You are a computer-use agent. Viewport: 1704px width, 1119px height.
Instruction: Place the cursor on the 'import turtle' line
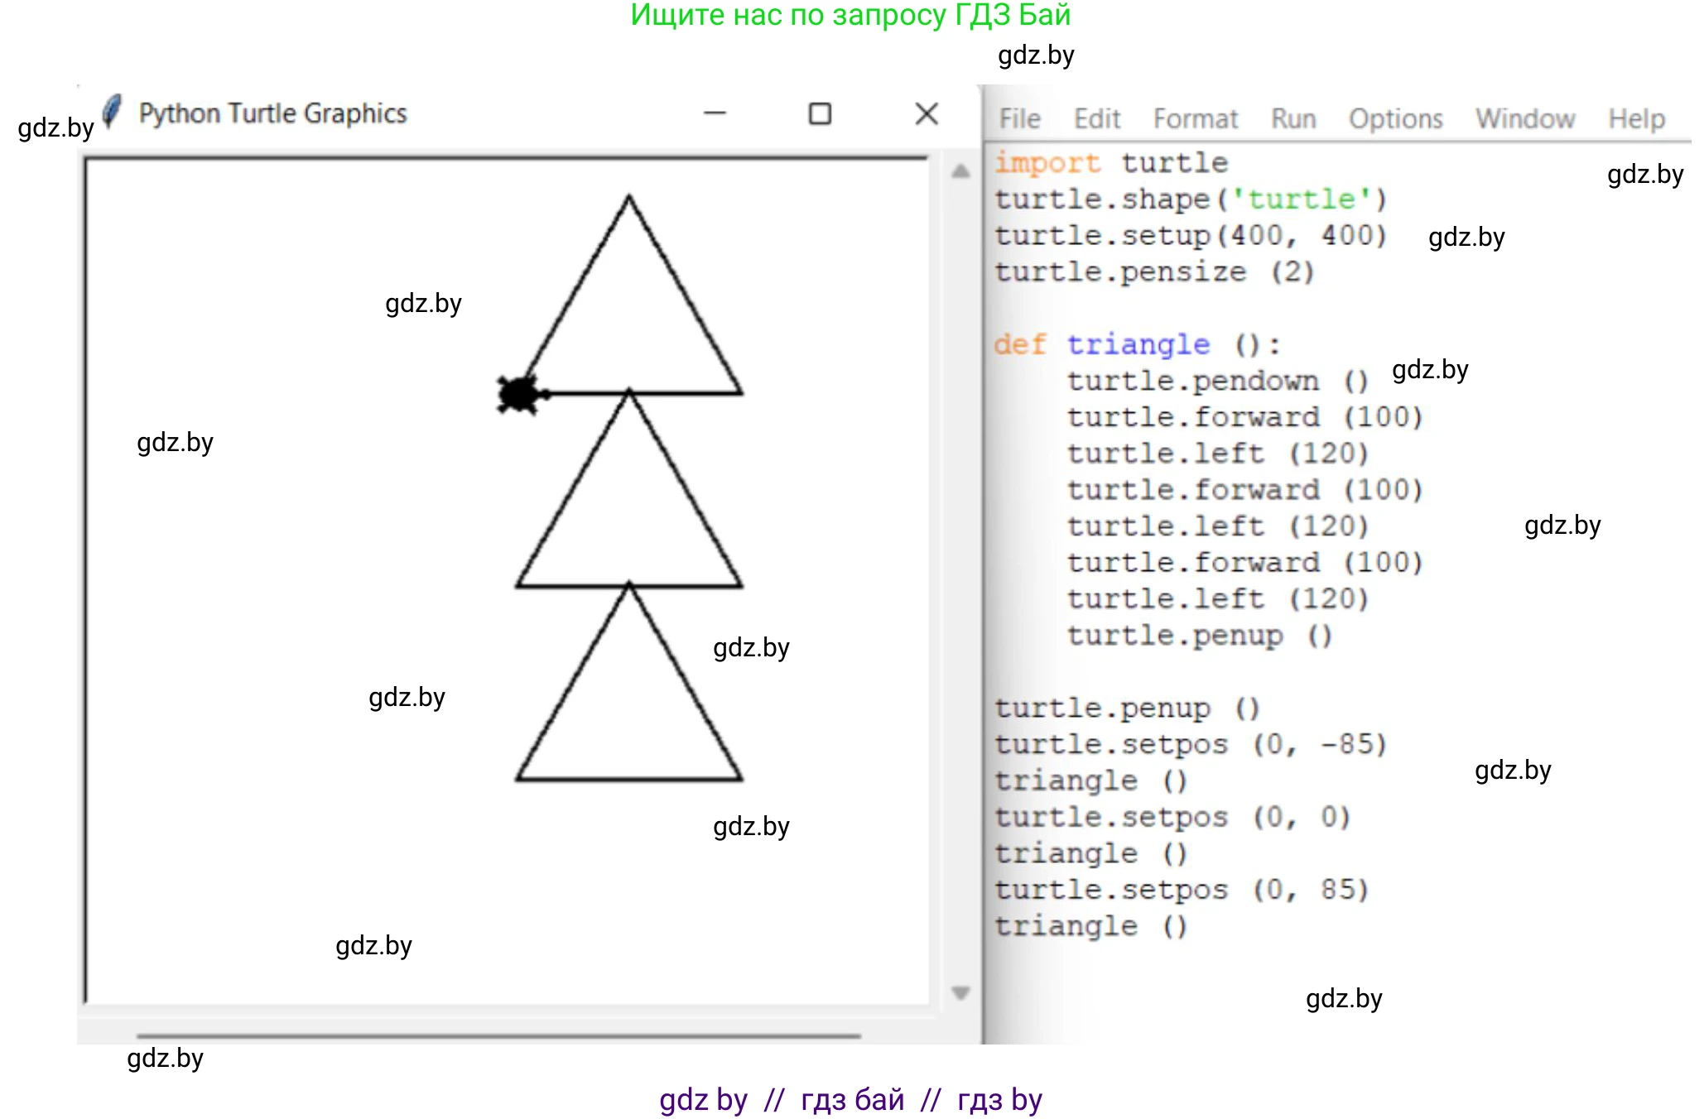(x=1110, y=163)
